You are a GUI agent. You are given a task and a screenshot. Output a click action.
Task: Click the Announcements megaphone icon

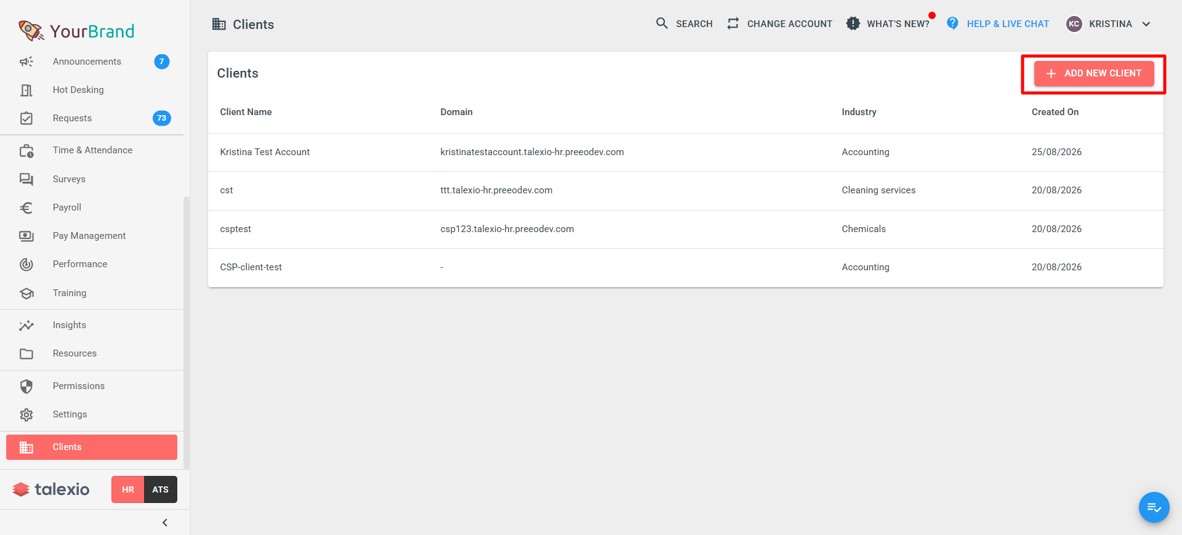click(x=26, y=62)
